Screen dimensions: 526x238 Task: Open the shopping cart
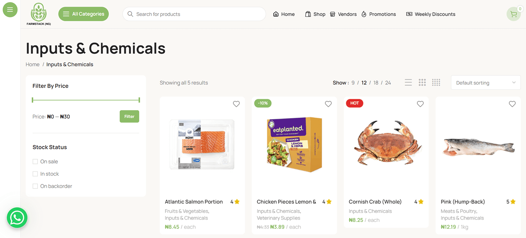tap(513, 14)
